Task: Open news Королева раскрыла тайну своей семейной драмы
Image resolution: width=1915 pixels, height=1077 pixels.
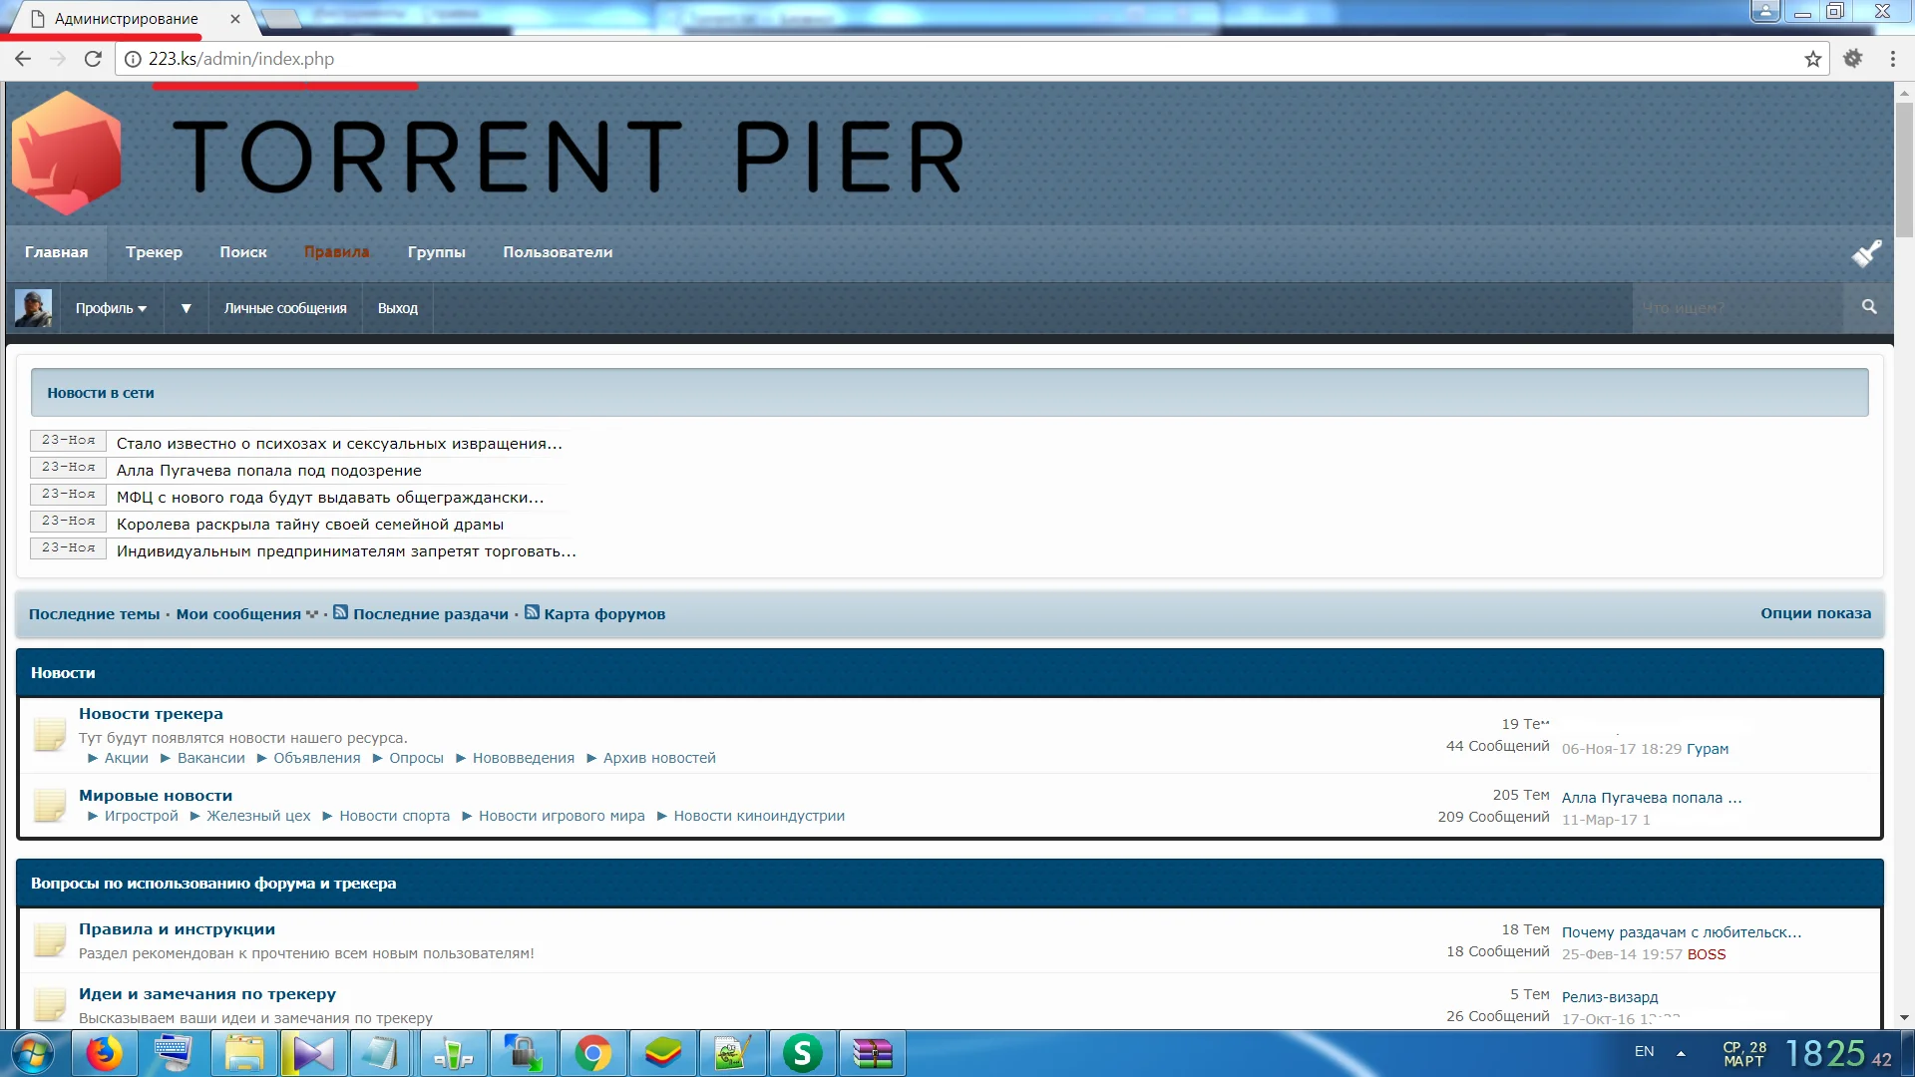Action: (309, 525)
